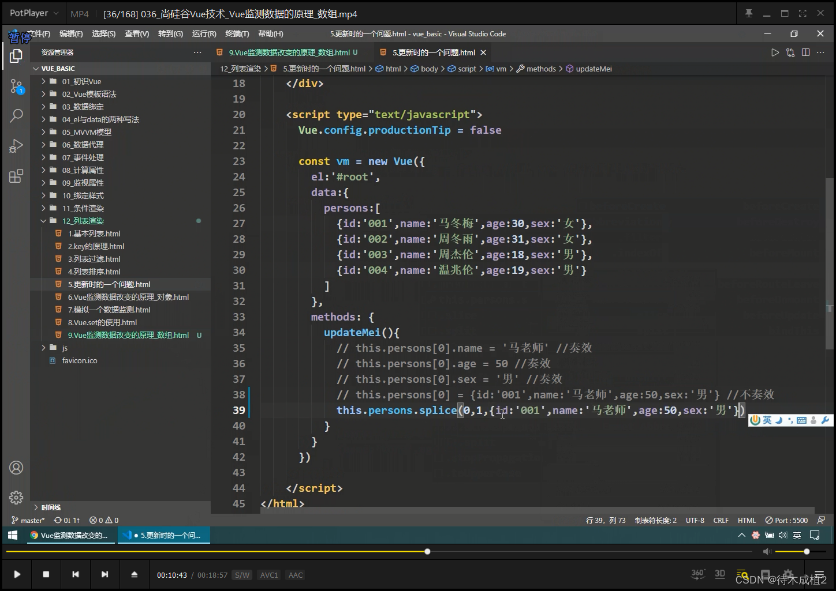Open the Source Control view

16,87
